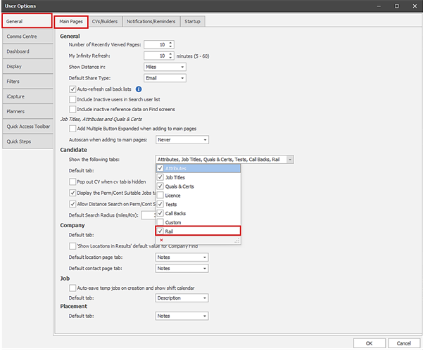Select Planners in the sidebar
The width and height of the screenshot is (423, 351).
[x=27, y=112]
